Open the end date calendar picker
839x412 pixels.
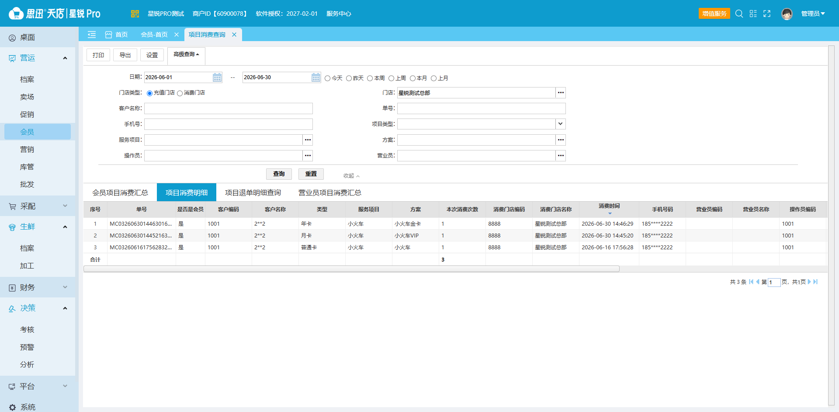tap(316, 77)
